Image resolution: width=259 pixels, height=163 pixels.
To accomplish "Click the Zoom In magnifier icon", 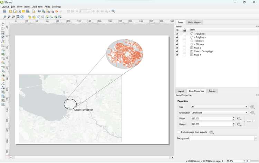I will [x=4, y=17].
